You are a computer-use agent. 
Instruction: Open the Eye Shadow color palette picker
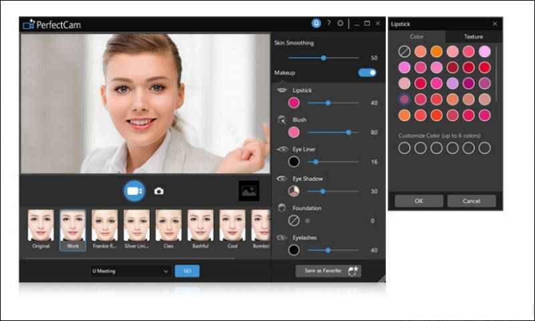(x=294, y=191)
